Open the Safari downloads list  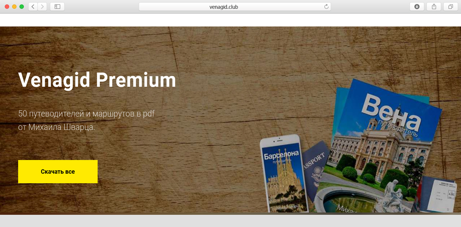point(417,7)
